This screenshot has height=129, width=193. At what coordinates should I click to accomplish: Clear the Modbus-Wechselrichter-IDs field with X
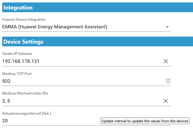click(166, 101)
